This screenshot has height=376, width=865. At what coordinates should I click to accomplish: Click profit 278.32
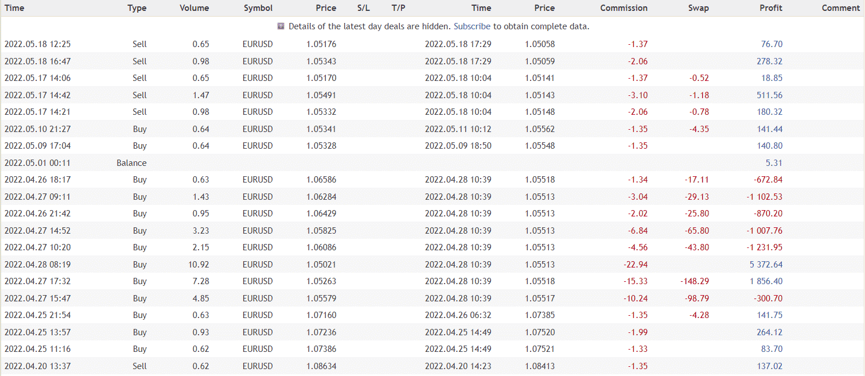(x=770, y=61)
